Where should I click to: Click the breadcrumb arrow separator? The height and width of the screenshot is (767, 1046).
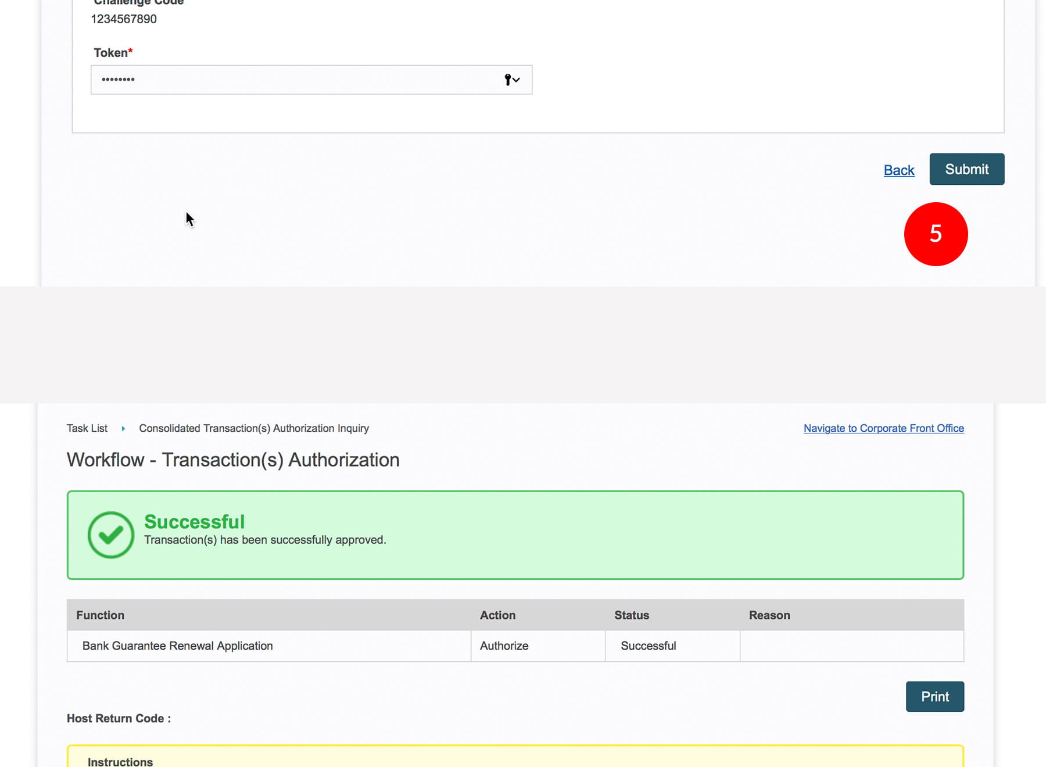pyautogui.click(x=123, y=428)
